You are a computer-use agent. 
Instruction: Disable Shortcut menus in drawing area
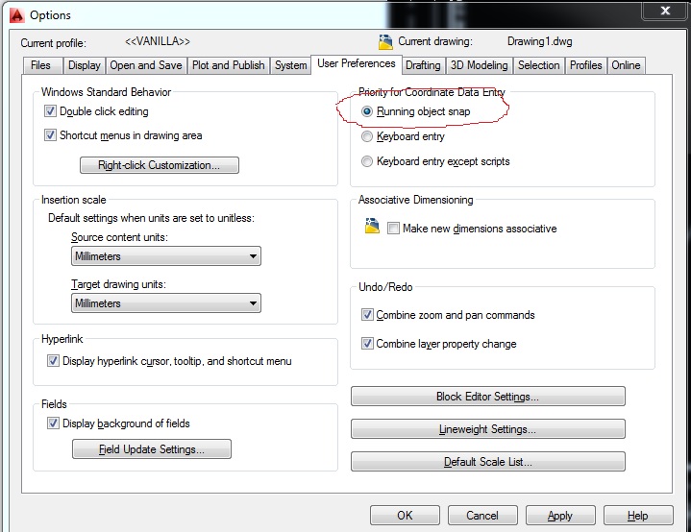(51, 135)
